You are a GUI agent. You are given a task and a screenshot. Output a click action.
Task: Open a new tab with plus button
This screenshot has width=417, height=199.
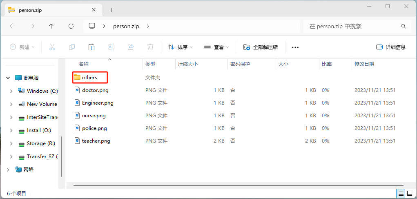click(111, 10)
